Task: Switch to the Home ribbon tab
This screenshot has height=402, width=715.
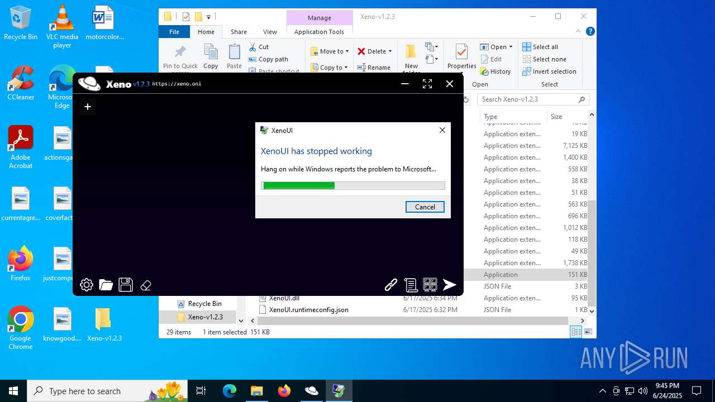Action: 206,32
